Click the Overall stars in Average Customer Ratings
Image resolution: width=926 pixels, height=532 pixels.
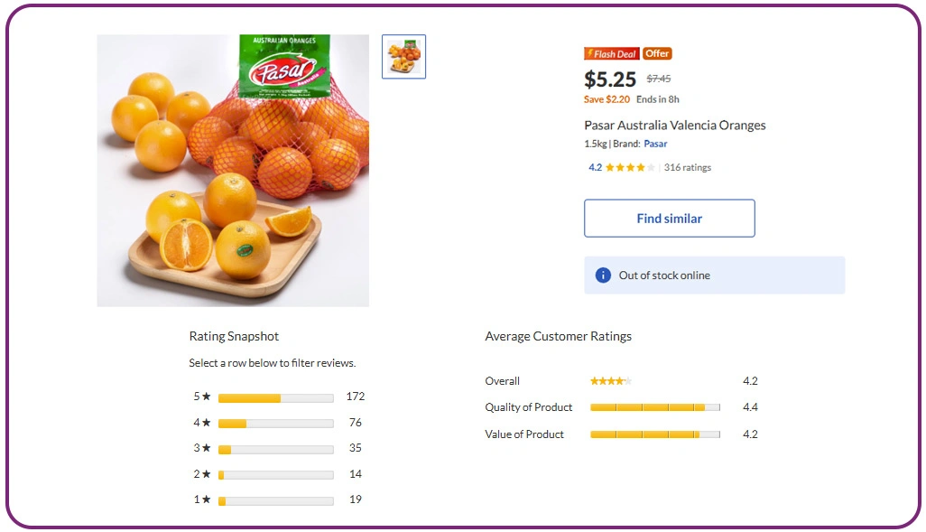point(611,380)
